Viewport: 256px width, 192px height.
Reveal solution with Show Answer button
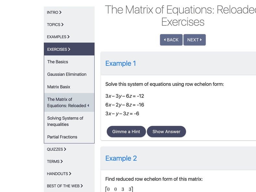pos(166,131)
